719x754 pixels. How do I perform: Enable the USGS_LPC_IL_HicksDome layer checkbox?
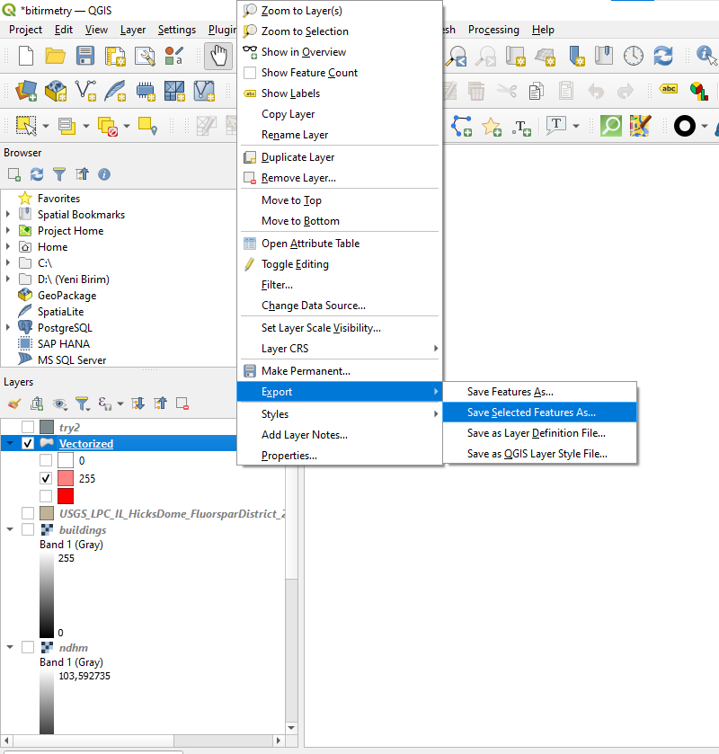pyautogui.click(x=28, y=513)
